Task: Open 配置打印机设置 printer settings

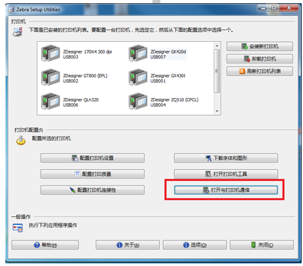Action: pyautogui.click(x=92, y=158)
